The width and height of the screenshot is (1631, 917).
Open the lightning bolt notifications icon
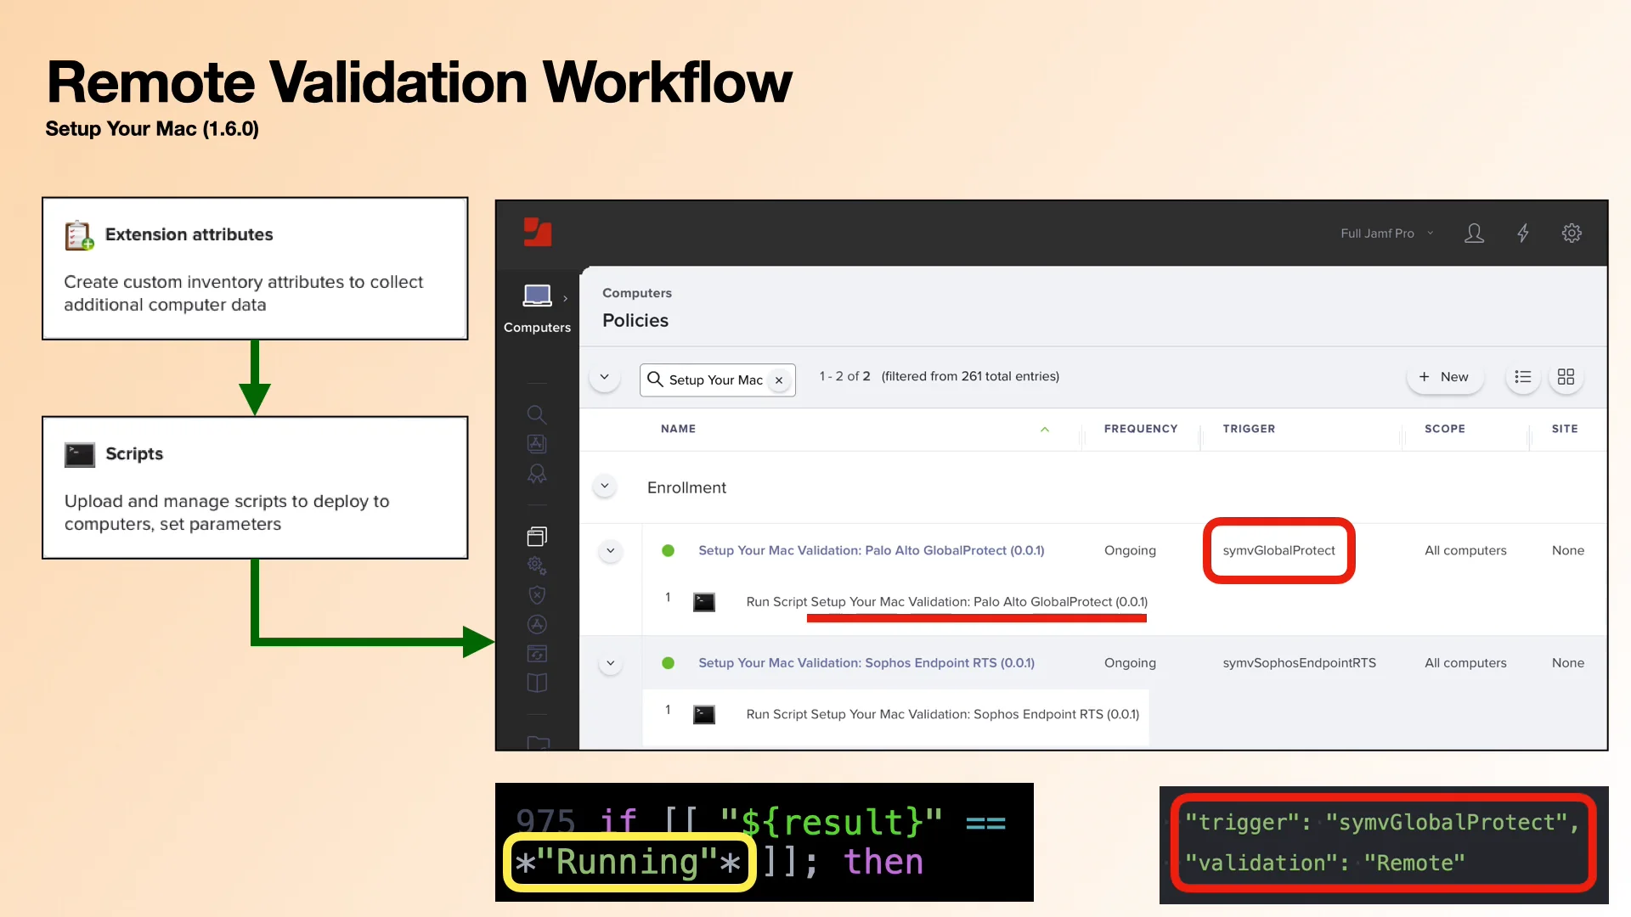click(1523, 233)
